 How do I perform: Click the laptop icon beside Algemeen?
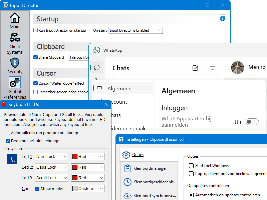click(99, 88)
